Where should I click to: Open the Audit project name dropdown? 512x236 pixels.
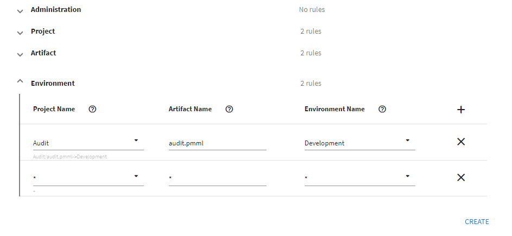(x=136, y=141)
